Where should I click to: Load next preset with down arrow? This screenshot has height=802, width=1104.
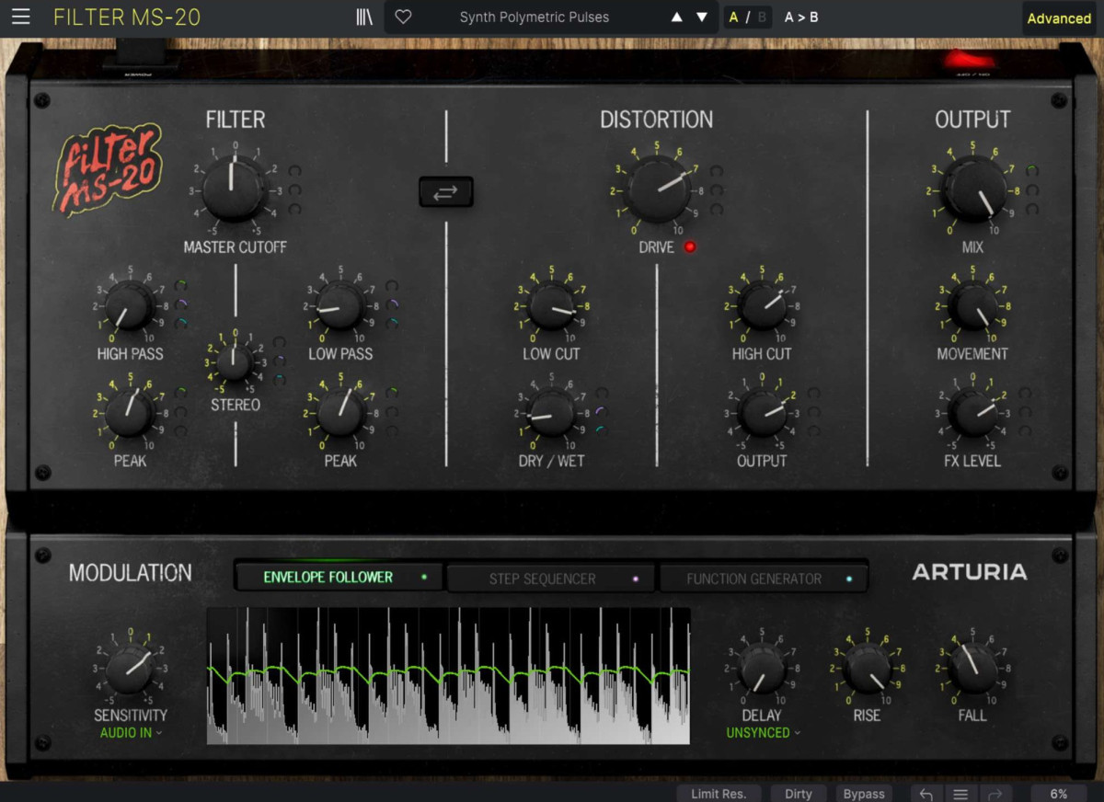(702, 17)
